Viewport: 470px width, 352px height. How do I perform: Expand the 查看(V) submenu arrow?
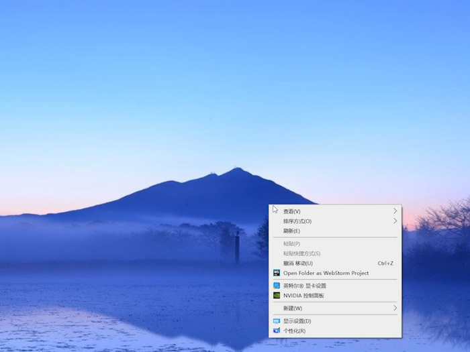(395, 211)
